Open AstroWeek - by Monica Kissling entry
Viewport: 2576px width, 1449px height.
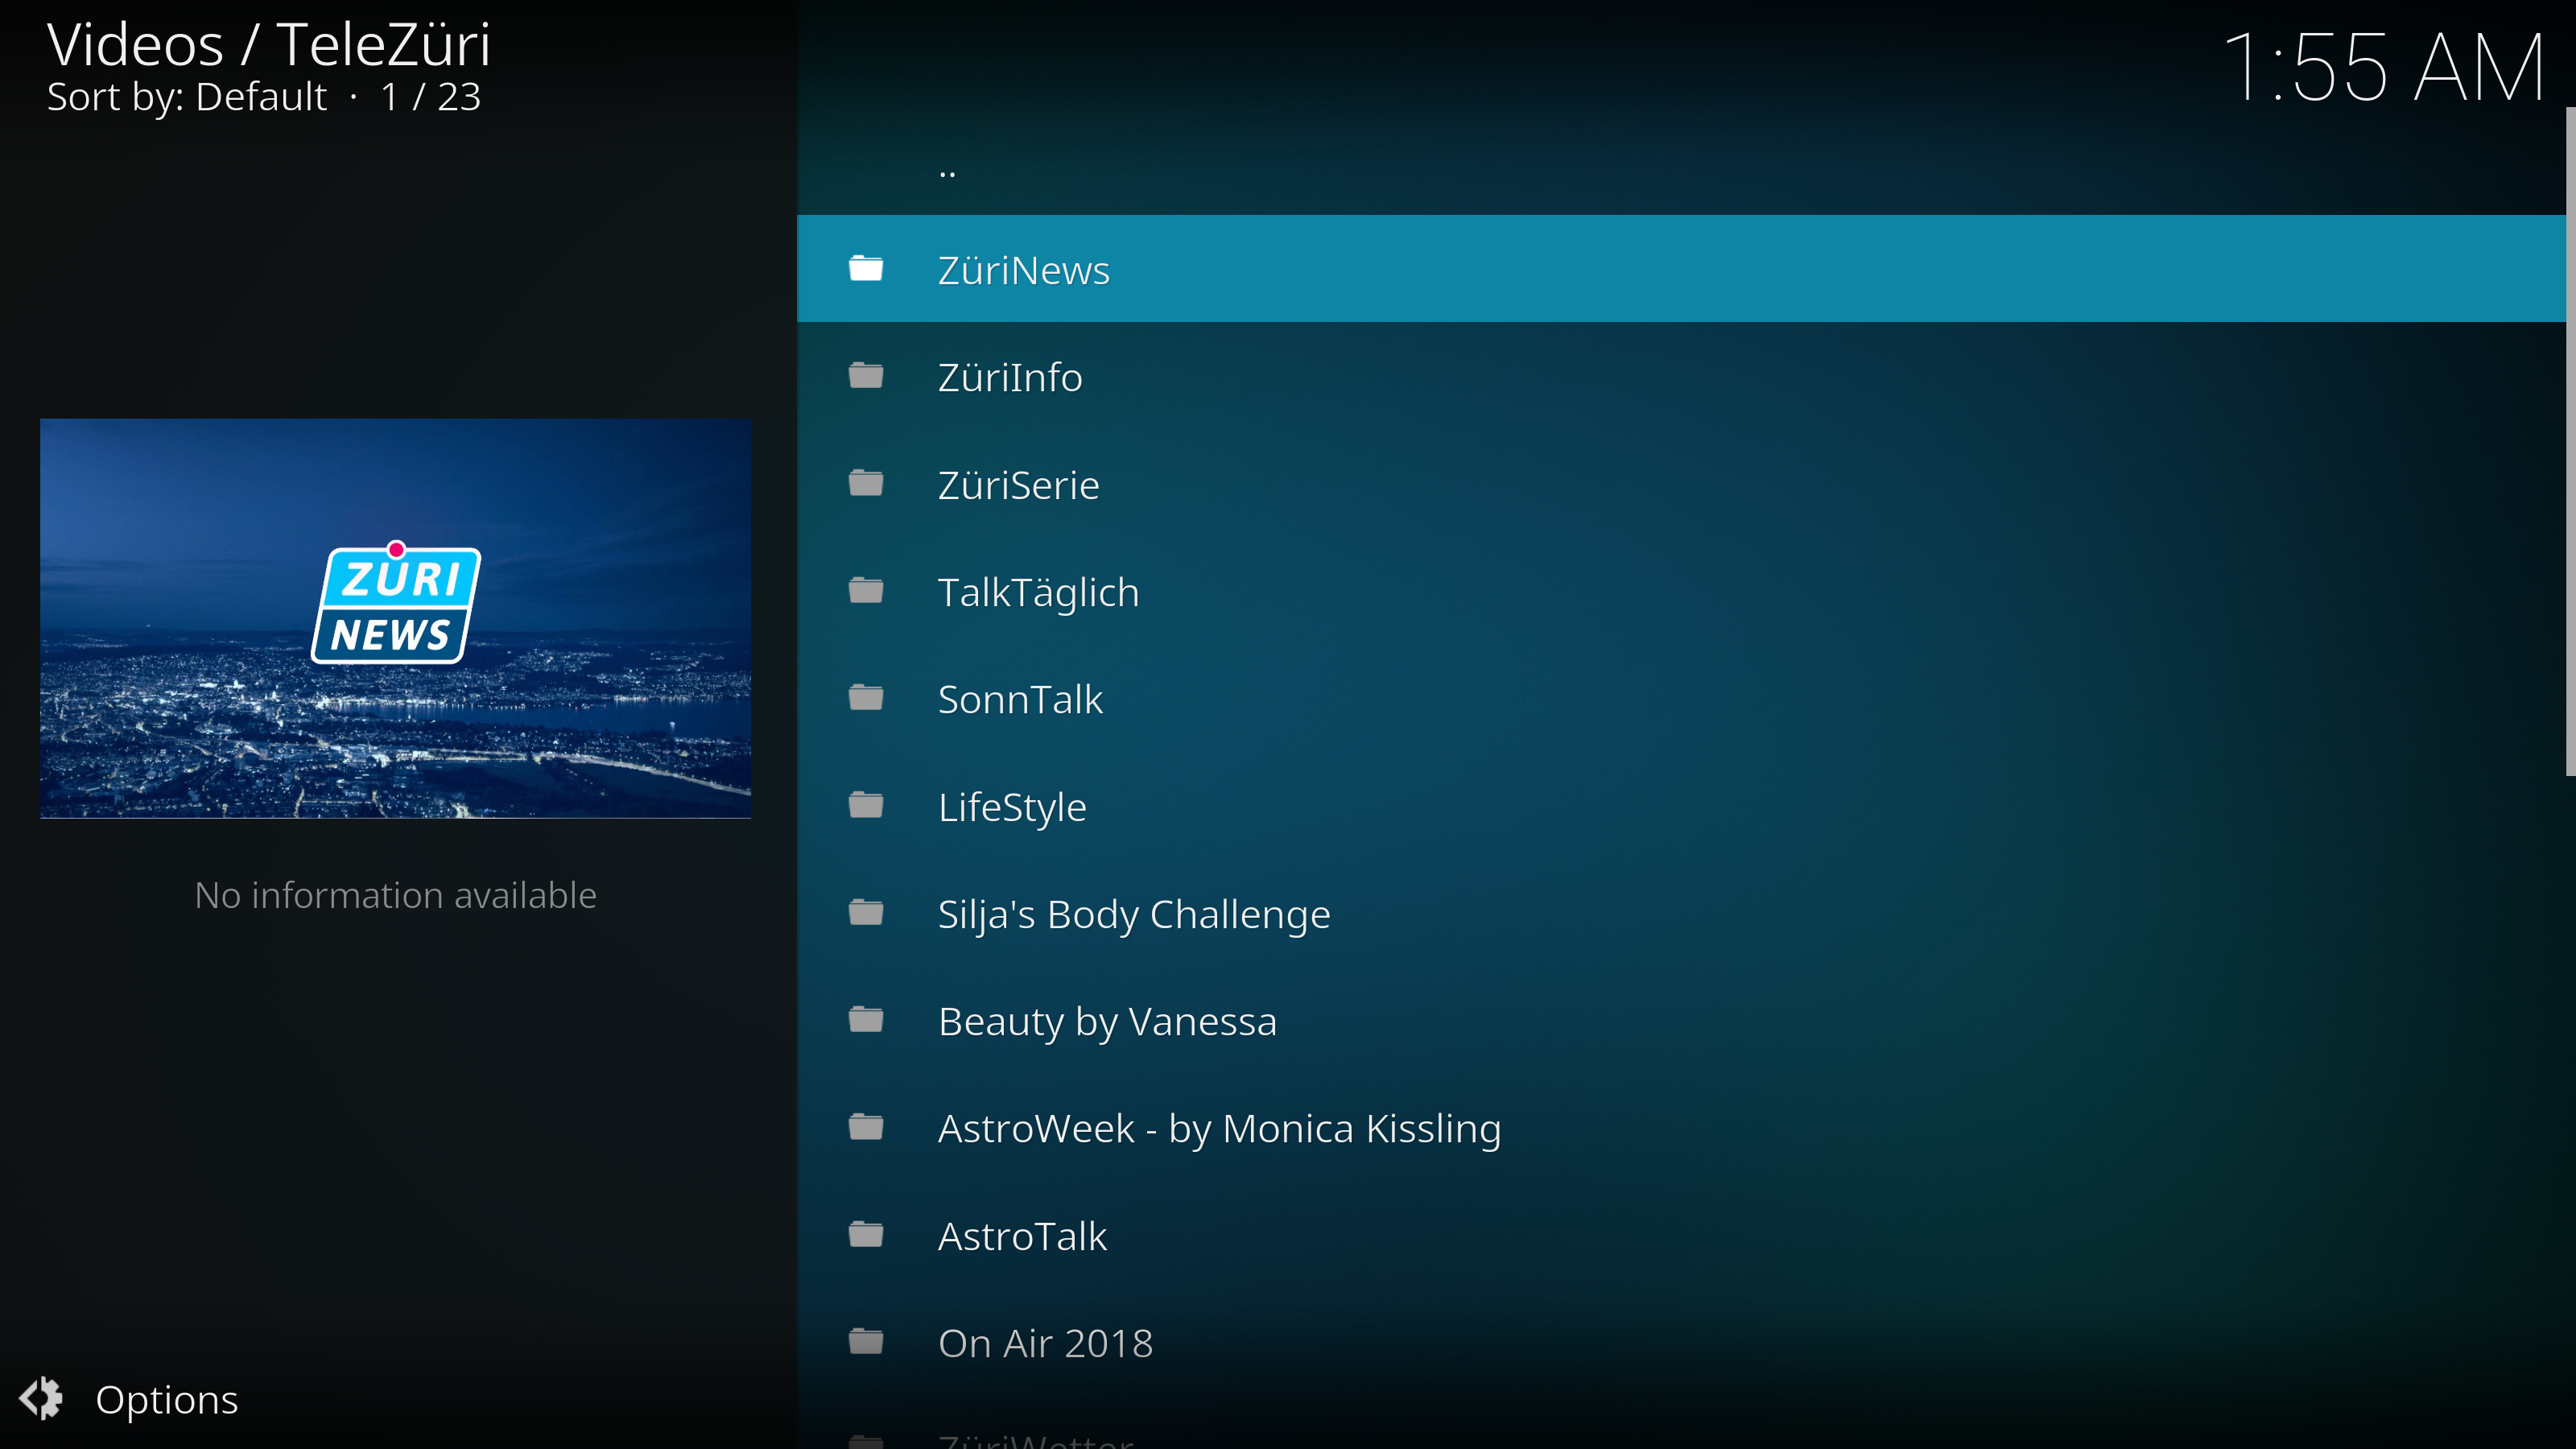pos(1219,1128)
